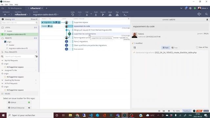The image size is (210, 118).
Task: Switch the file list to Tree view
Action: (x=175, y=48)
